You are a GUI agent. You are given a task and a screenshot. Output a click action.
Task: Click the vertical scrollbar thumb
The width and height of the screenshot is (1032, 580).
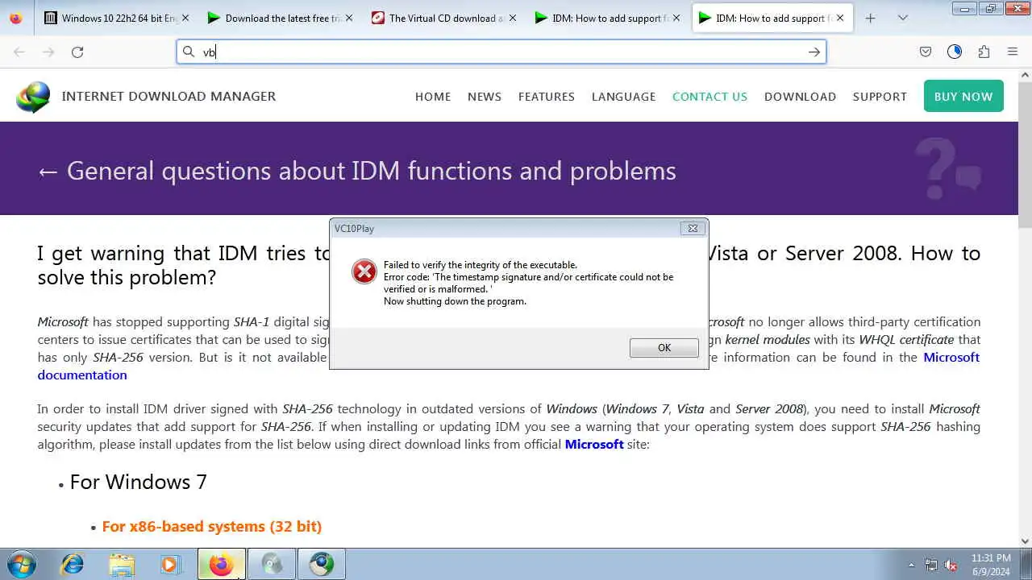[x=1025, y=153]
